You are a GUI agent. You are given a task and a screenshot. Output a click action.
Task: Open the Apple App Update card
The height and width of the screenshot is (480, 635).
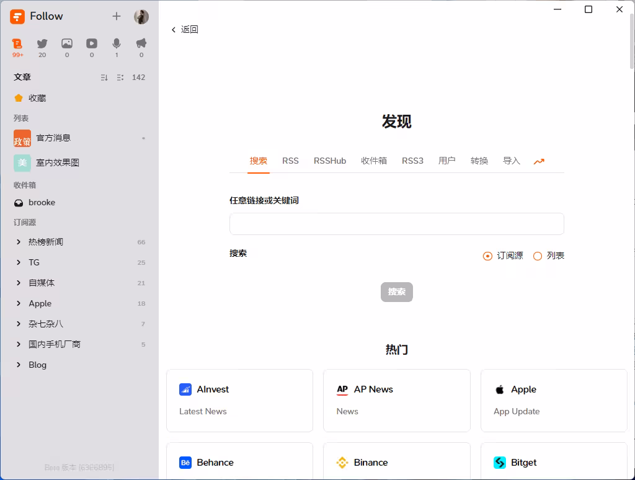554,401
